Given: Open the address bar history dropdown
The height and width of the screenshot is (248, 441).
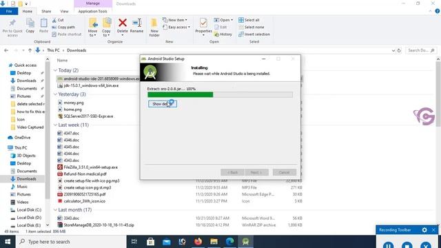Looking at the screenshot, I should point(393,50).
